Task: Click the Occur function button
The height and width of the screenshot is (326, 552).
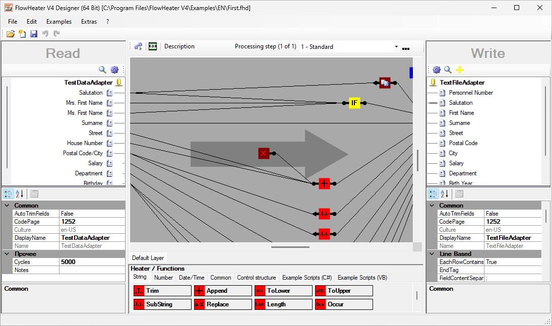Action: click(344, 304)
